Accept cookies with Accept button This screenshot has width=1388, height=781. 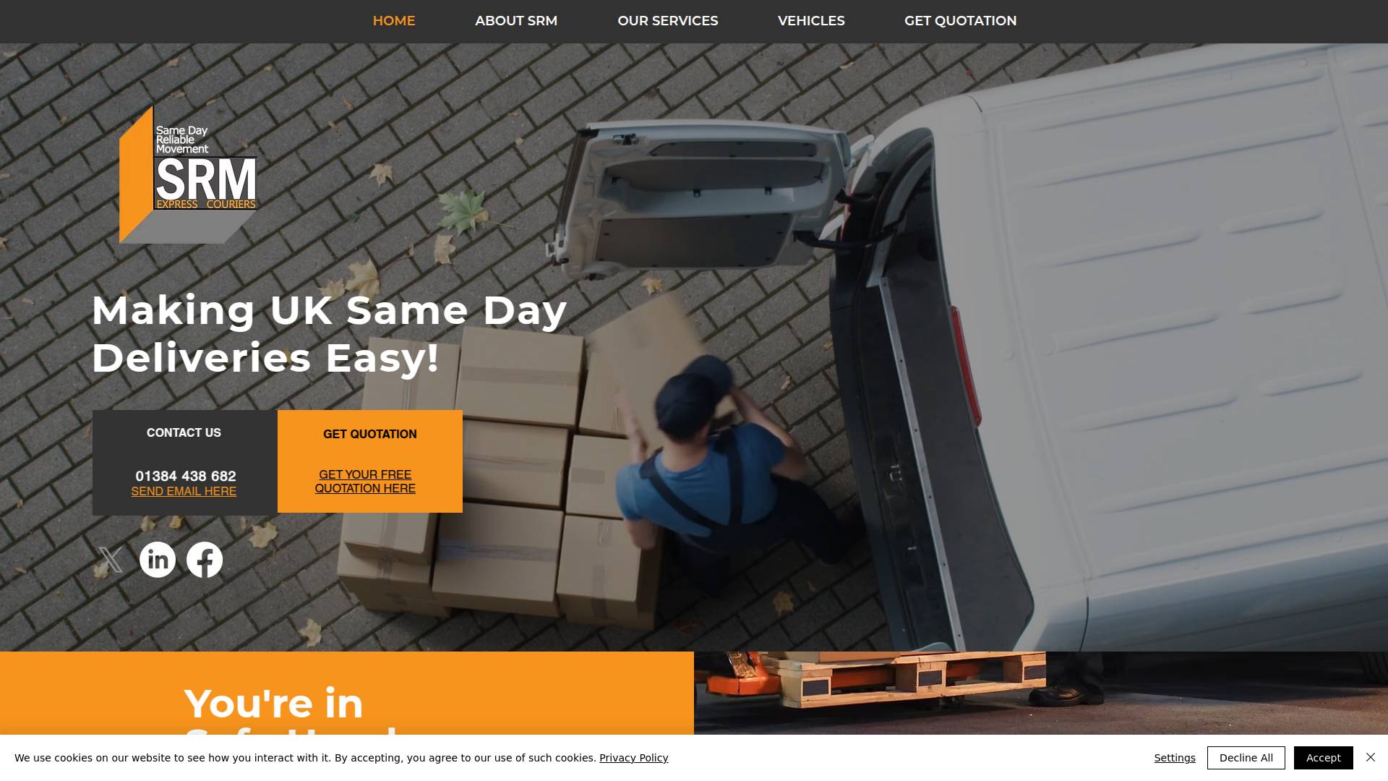pyautogui.click(x=1324, y=758)
